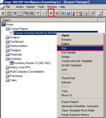Click the checkmark toolbar icon

pyautogui.click(x=44, y=13)
